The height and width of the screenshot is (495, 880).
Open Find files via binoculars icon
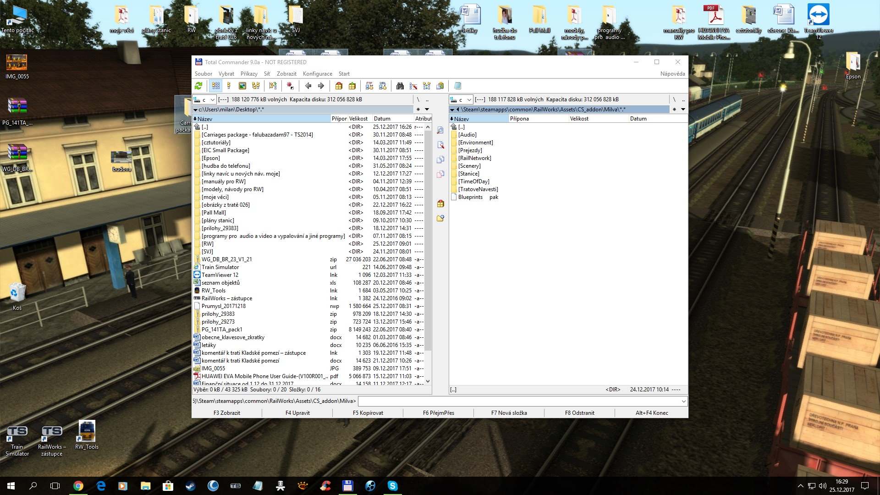tap(400, 86)
